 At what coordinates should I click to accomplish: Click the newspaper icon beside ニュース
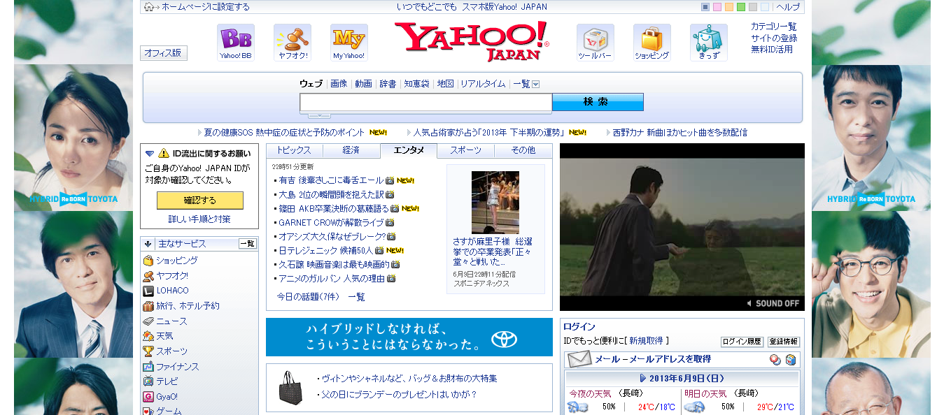[148, 321]
